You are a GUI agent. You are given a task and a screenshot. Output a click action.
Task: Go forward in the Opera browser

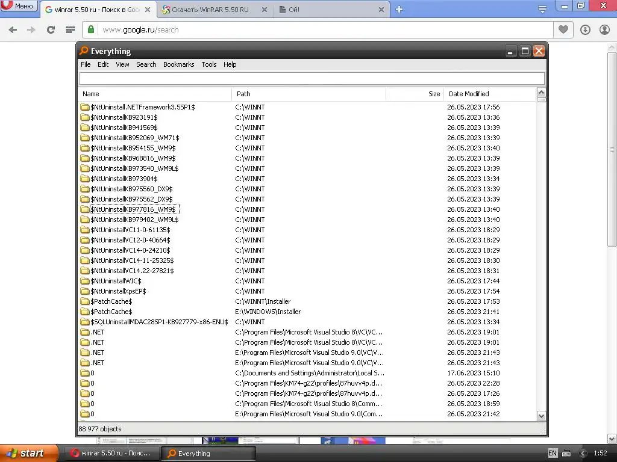tap(31, 30)
